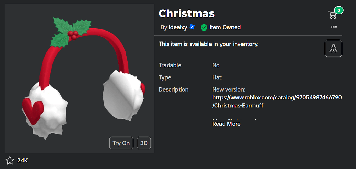Screen dimensions: 356x169
Task: Favorite the item with the star icon
Action: point(10,160)
